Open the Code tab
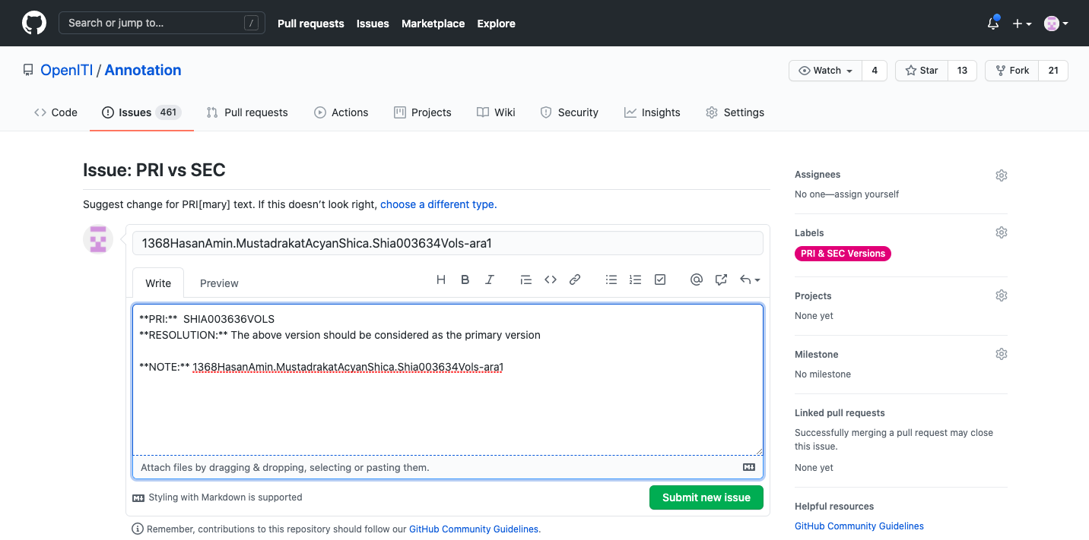The width and height of the screenshot is (1089, 540). (x=56, y=112)
